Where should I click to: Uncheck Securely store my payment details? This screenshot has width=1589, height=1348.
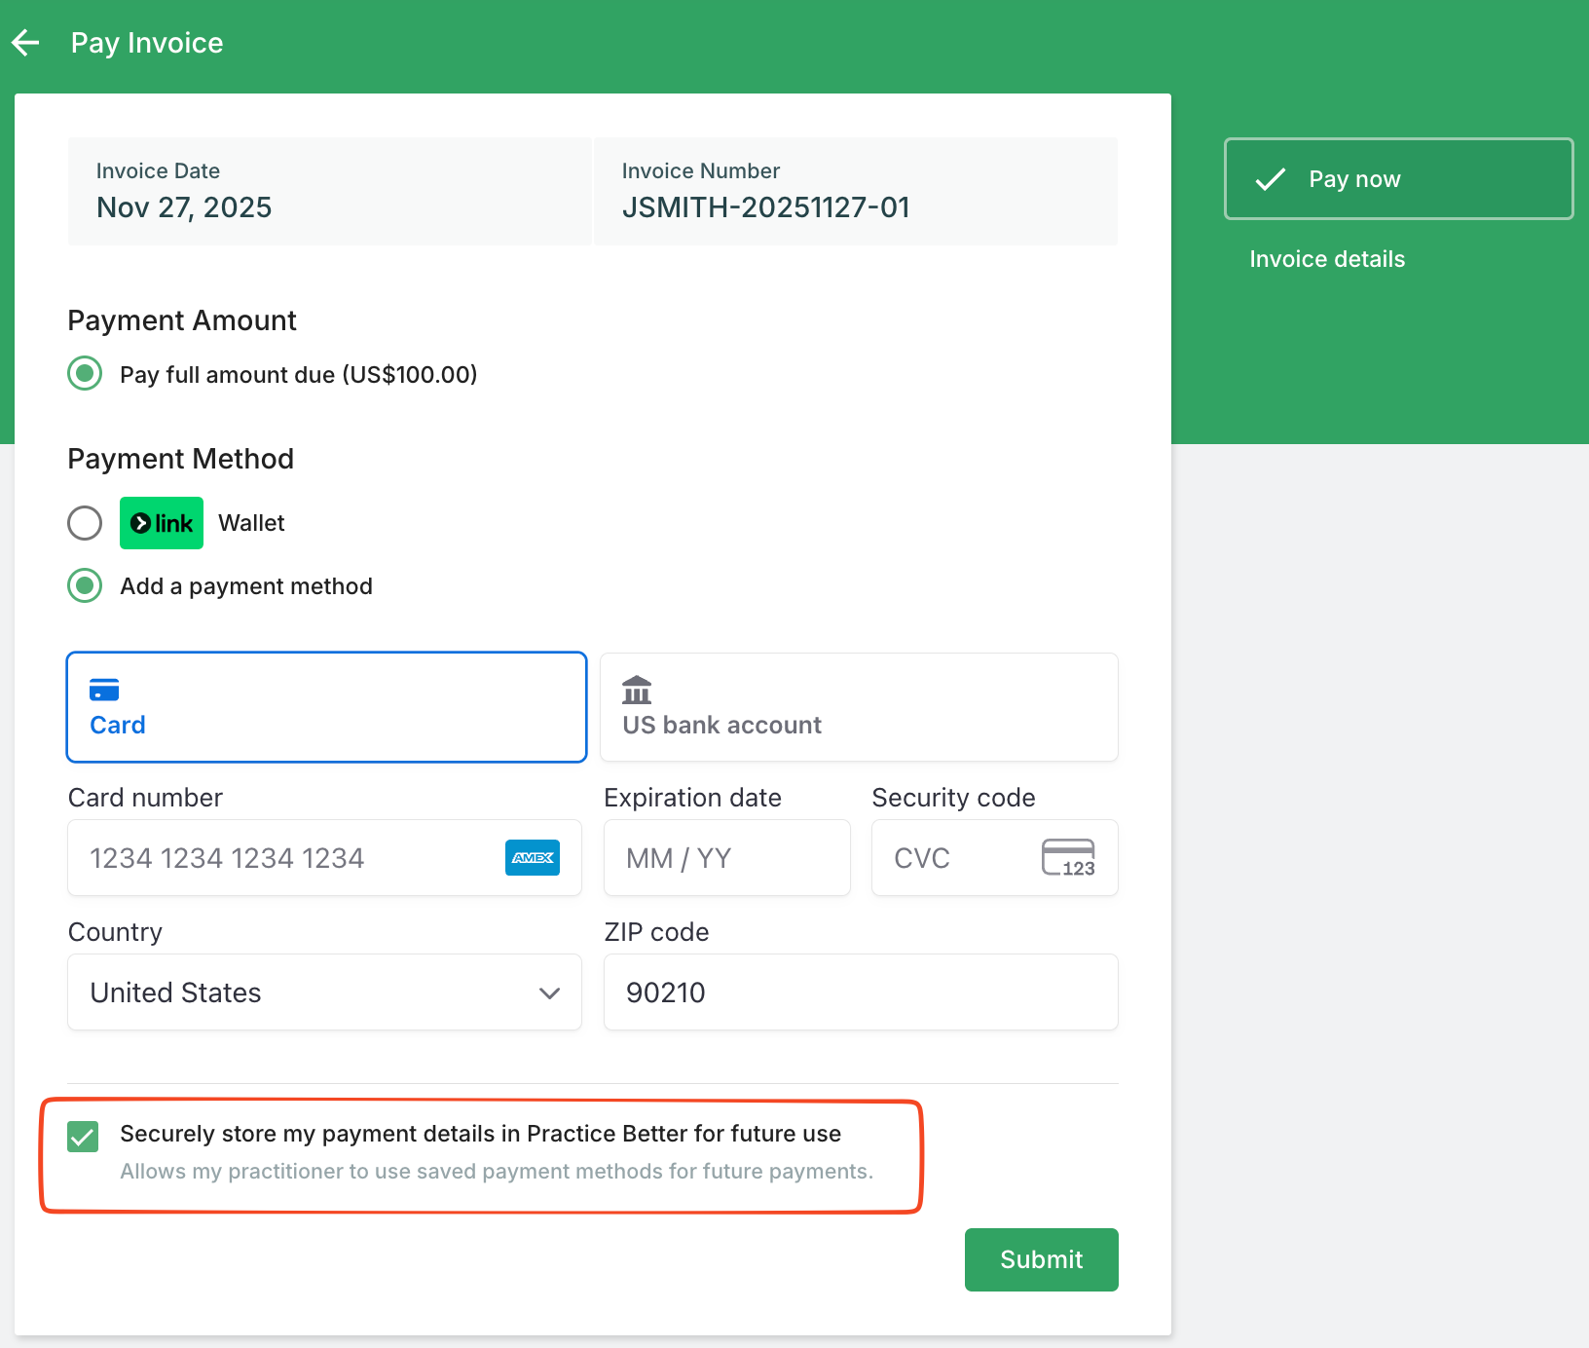point(83,1136)
